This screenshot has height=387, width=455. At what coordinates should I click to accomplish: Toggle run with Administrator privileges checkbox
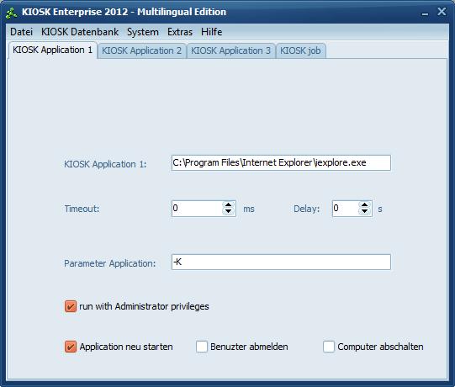pos(71,306)
